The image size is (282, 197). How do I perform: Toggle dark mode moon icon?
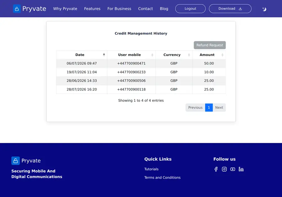click(264, 9)
